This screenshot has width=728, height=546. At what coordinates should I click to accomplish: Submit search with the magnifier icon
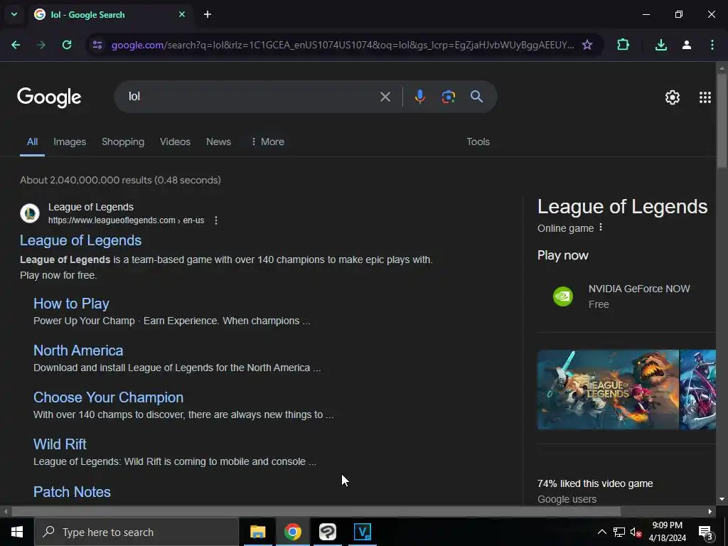(x=476, y=97)
